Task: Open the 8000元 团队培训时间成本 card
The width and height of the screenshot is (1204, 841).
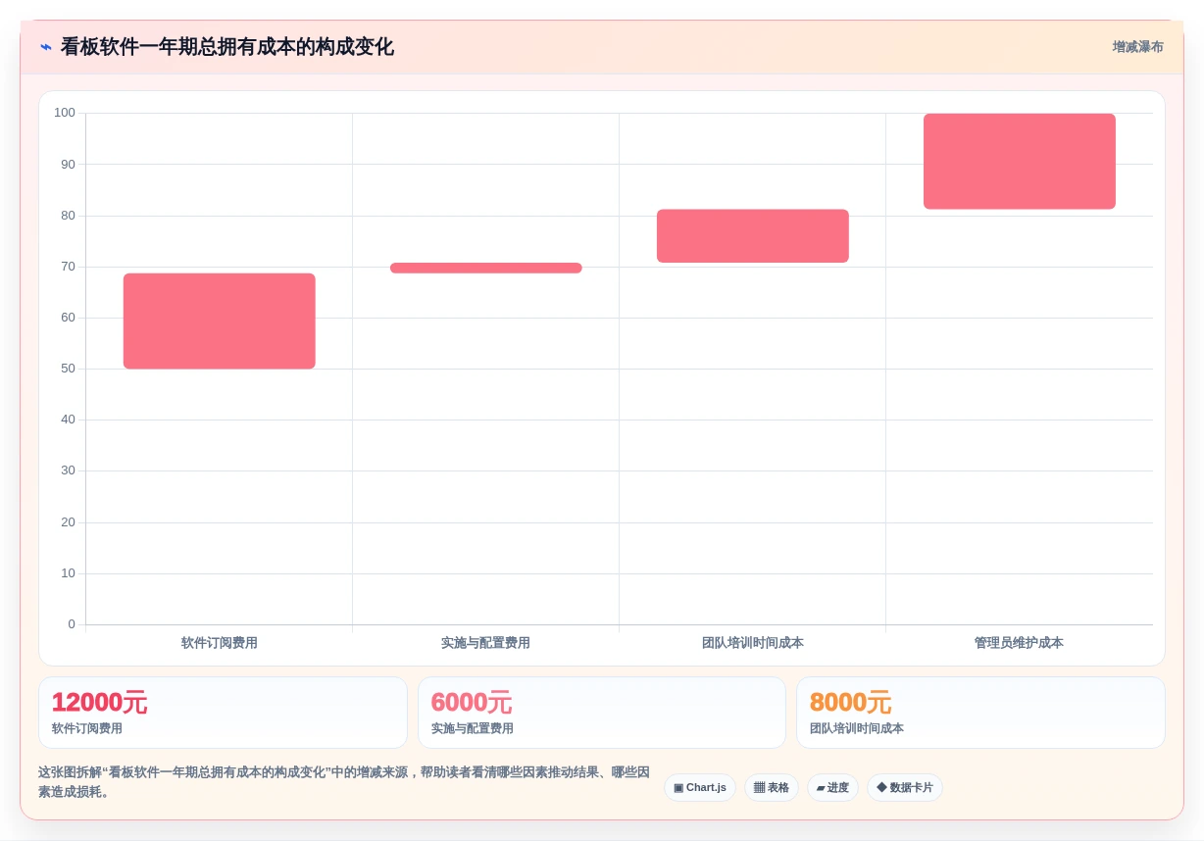Action: coord(980,713)
